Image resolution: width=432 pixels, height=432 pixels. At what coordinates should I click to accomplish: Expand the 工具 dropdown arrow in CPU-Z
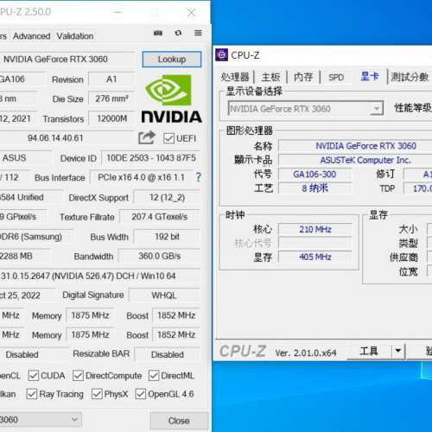point(398,351)
